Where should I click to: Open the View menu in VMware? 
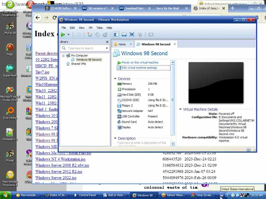(82, 28)
